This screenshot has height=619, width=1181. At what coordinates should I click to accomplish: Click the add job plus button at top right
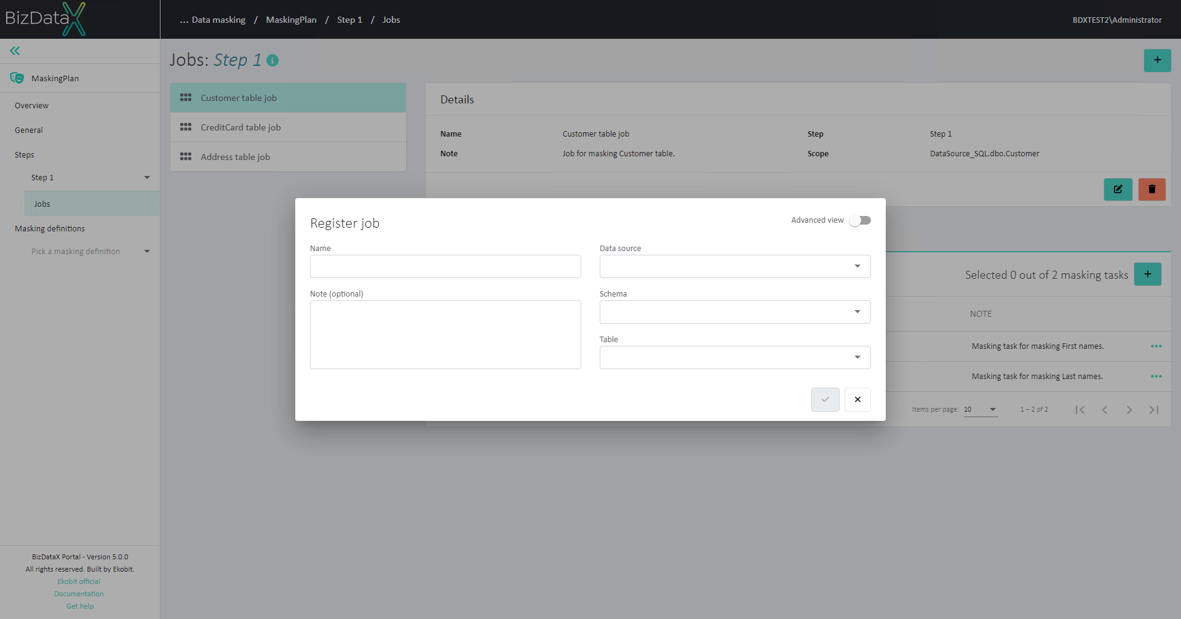coord(1157,60)
